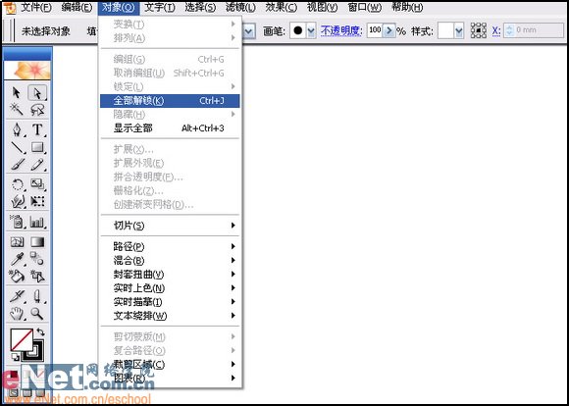Select the Type tool
The height and width of the screenshot is (406, 569).
(37, 129)
